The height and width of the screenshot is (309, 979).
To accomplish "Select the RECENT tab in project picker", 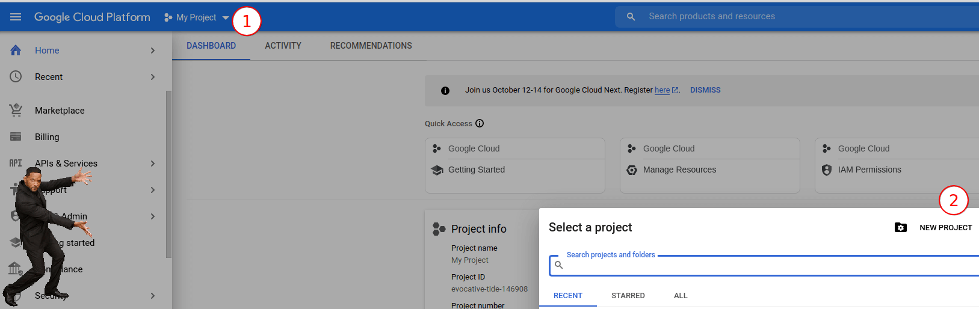I will click(568, 296).
